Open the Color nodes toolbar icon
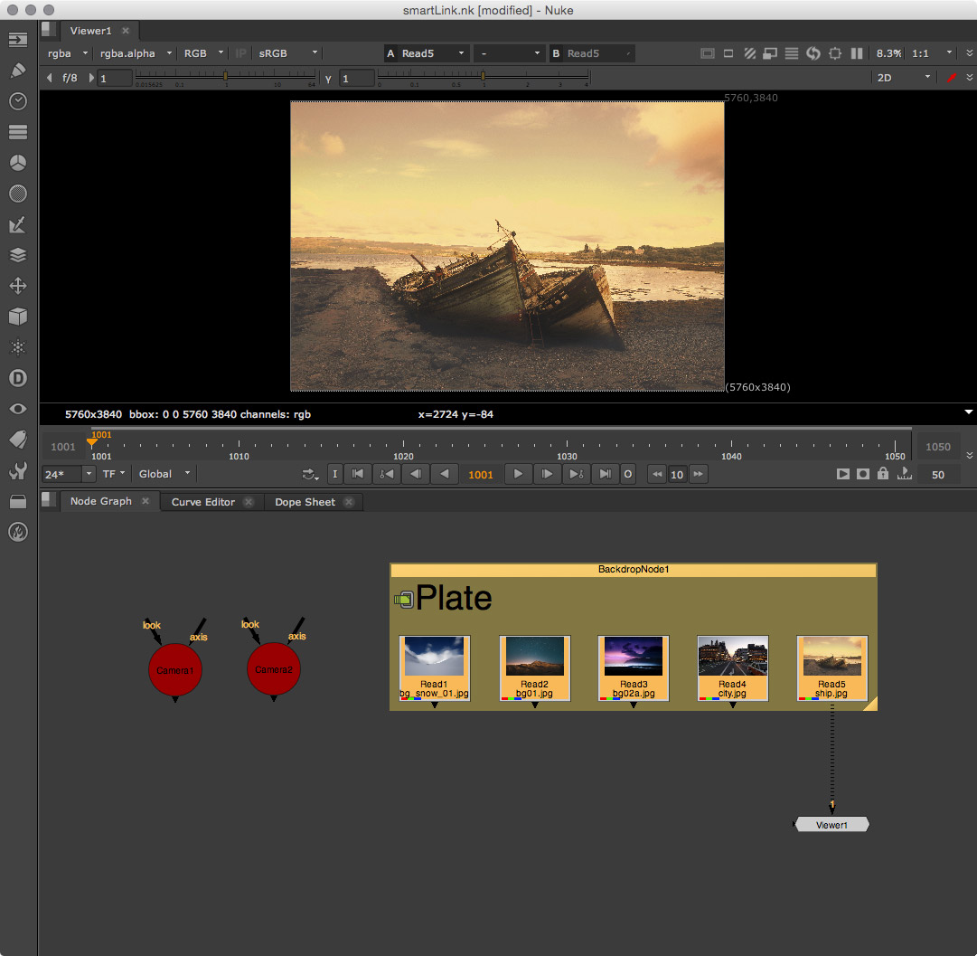The image size is (977, 956). tap(17, 163)
